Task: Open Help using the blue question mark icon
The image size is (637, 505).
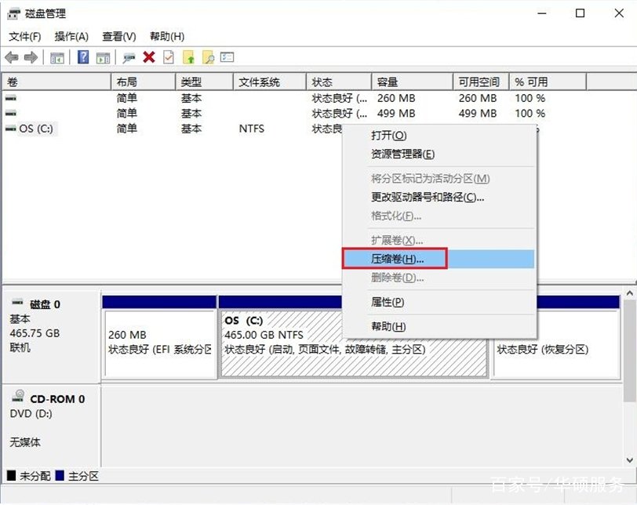Action: point(82,56)
